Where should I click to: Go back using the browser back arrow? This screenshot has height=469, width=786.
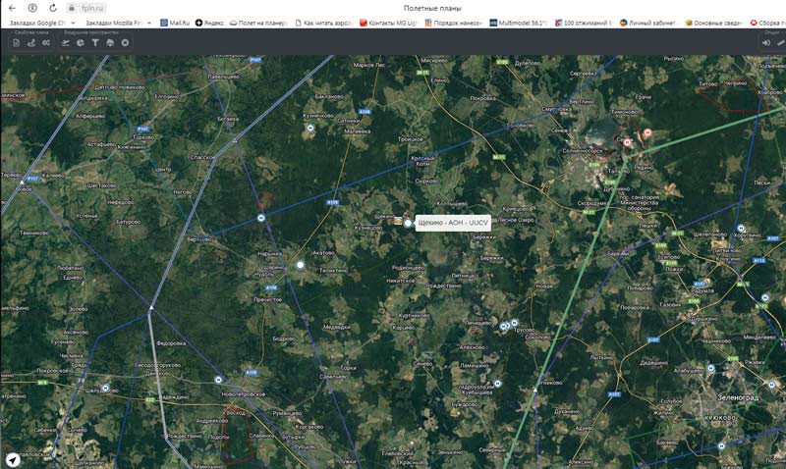tap(11, 8)
